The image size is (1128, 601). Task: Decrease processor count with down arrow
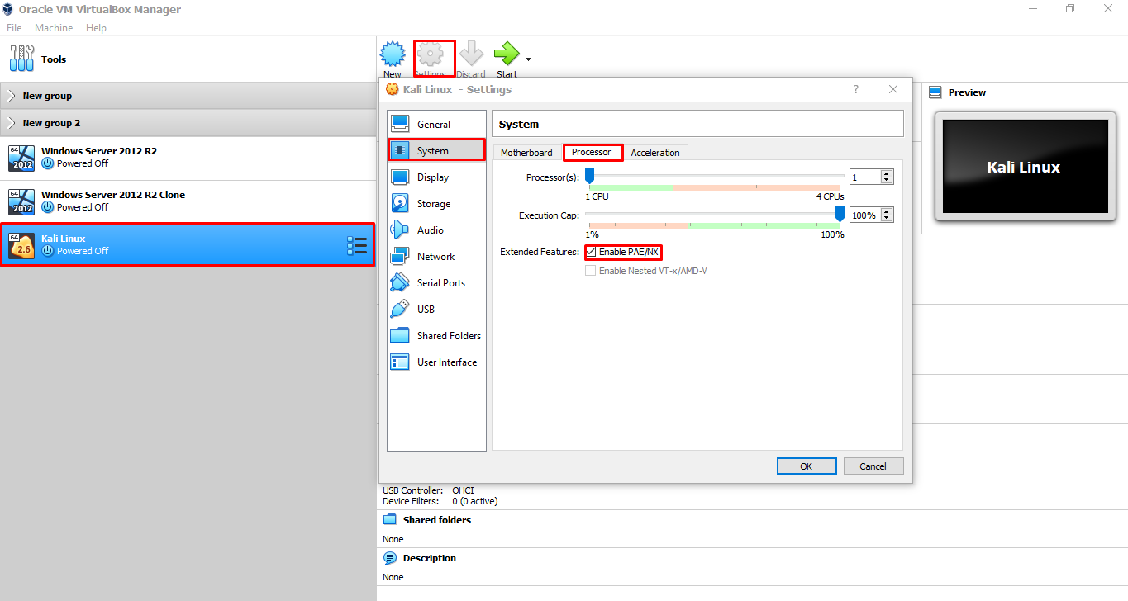tap(887, 181)
